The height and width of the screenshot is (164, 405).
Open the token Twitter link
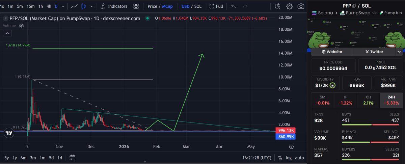click(374, 52)
